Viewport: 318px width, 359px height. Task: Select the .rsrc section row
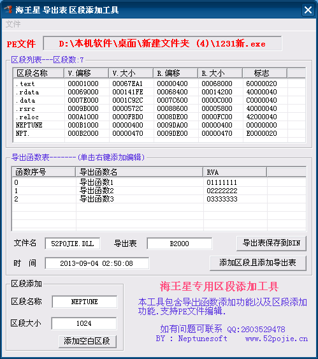[x=159, y=108]
